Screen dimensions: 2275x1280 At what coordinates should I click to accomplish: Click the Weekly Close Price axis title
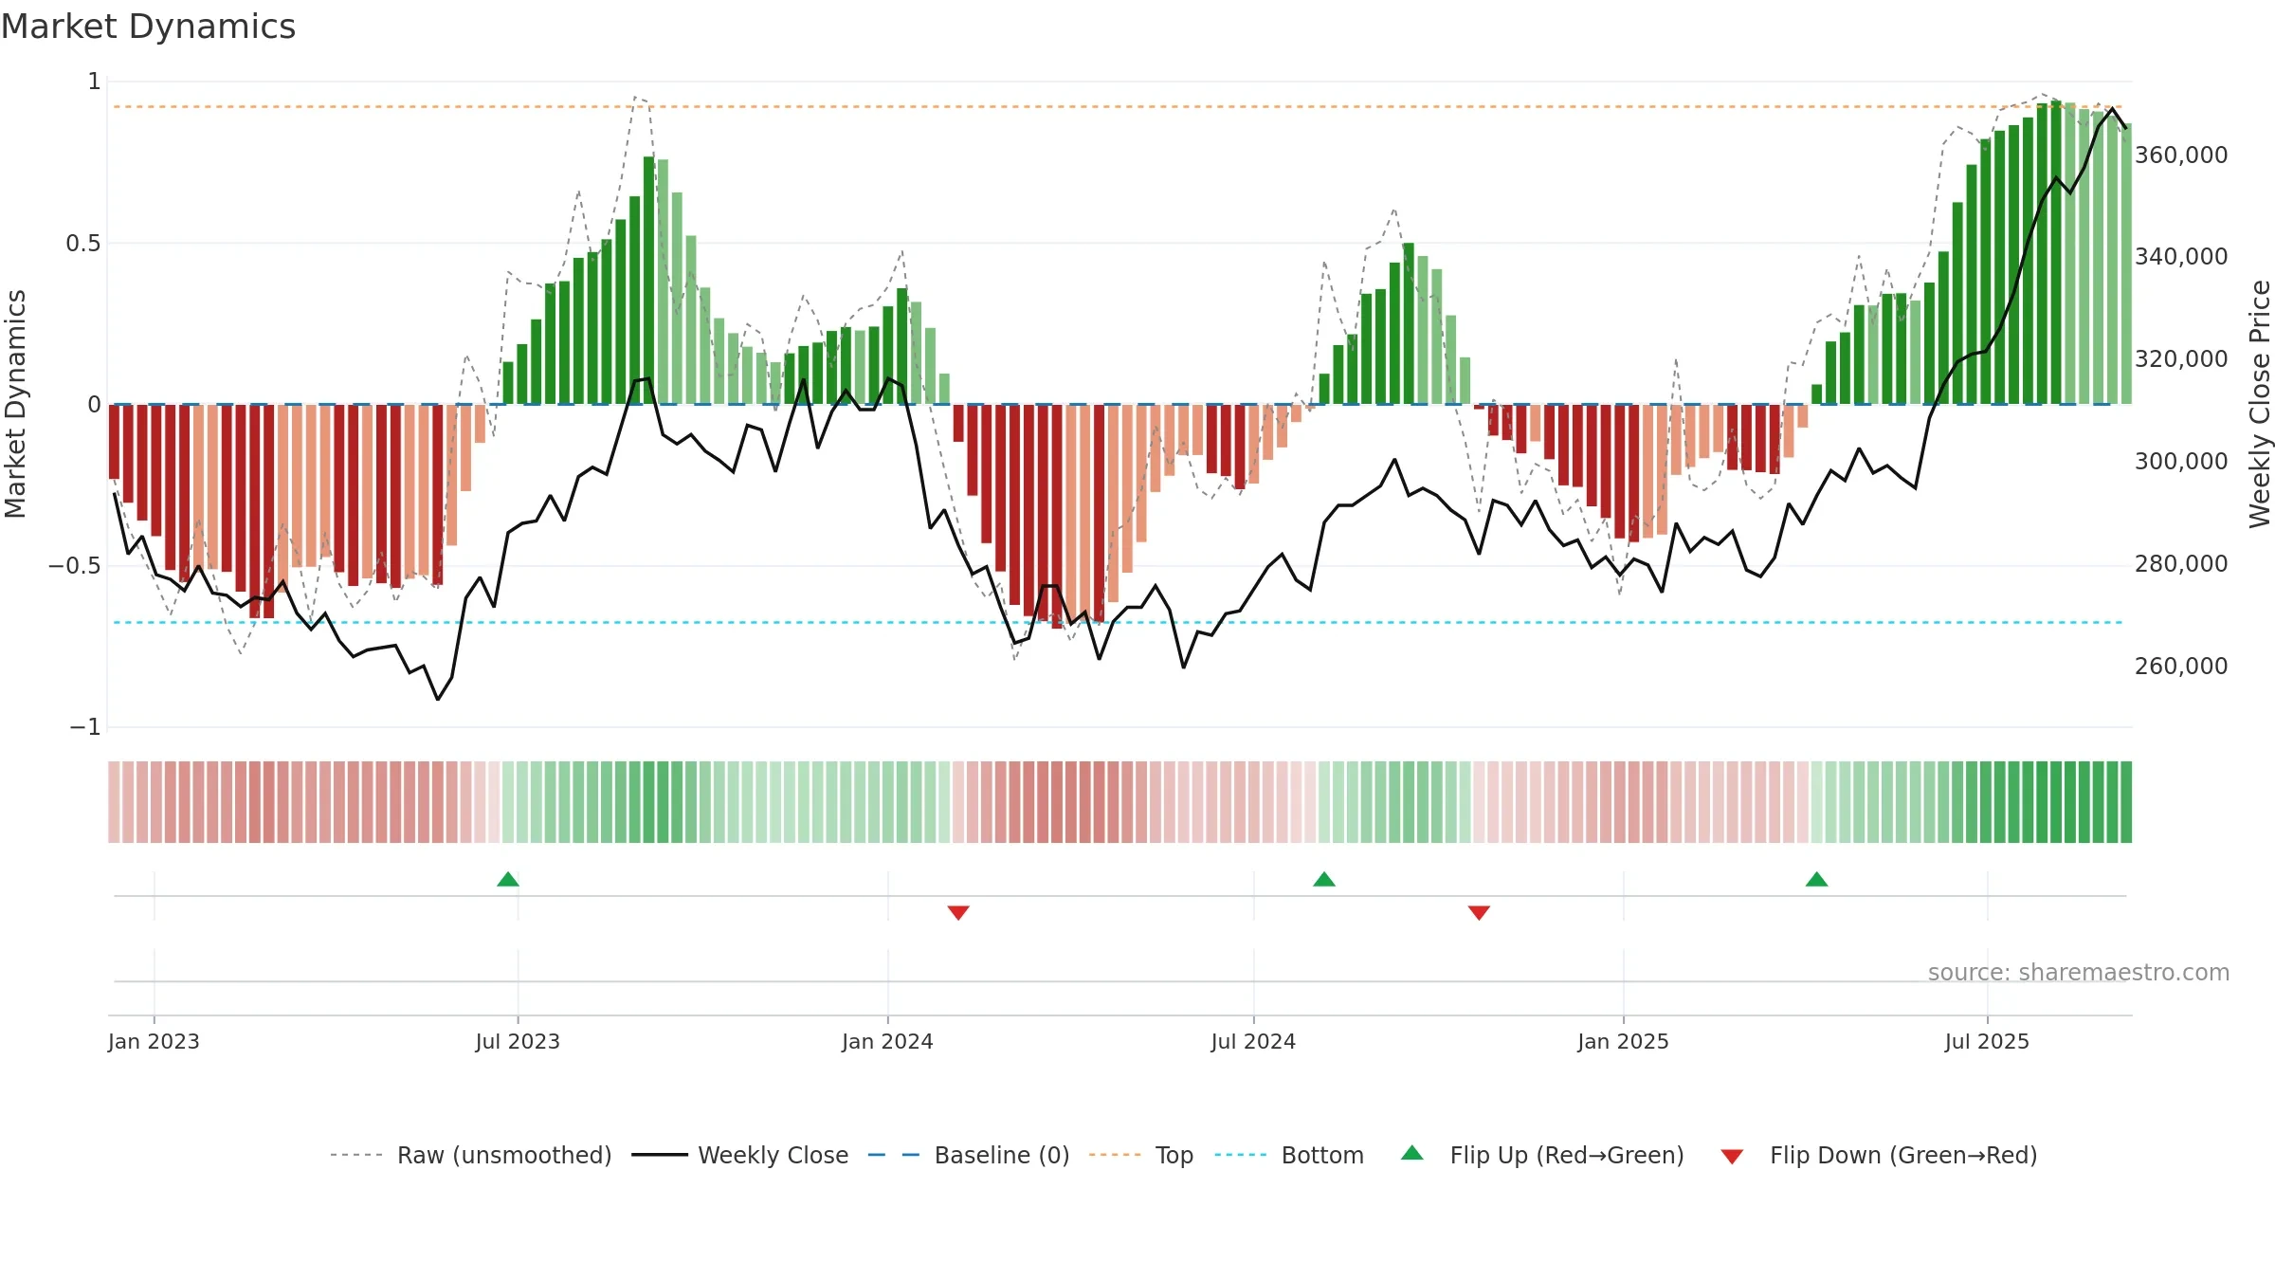pyautogui.click(x=2260, y=404)
